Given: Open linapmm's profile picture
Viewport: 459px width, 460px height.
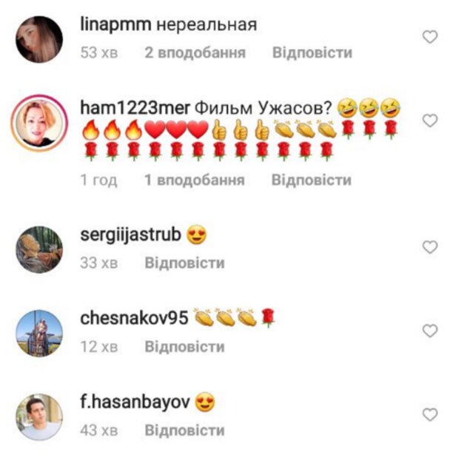Looking at the screenshot, I should pyautogui.click(x=39, y=39).
